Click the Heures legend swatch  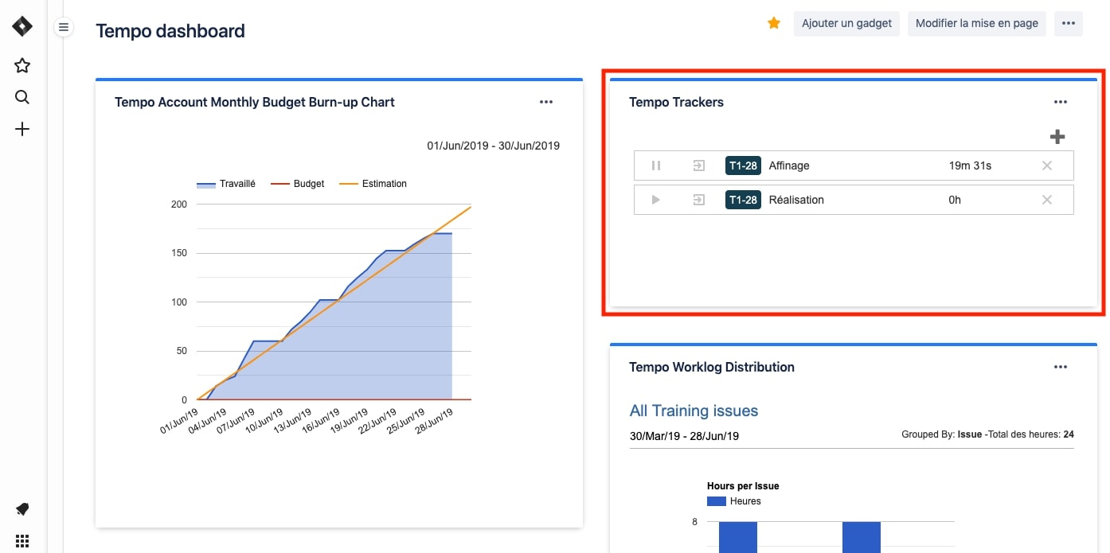tap(717, 501)
